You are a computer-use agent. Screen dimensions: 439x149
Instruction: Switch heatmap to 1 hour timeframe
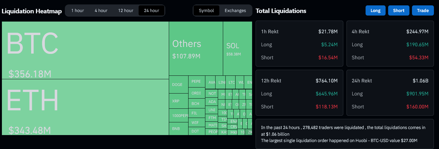tap(78, 10)
